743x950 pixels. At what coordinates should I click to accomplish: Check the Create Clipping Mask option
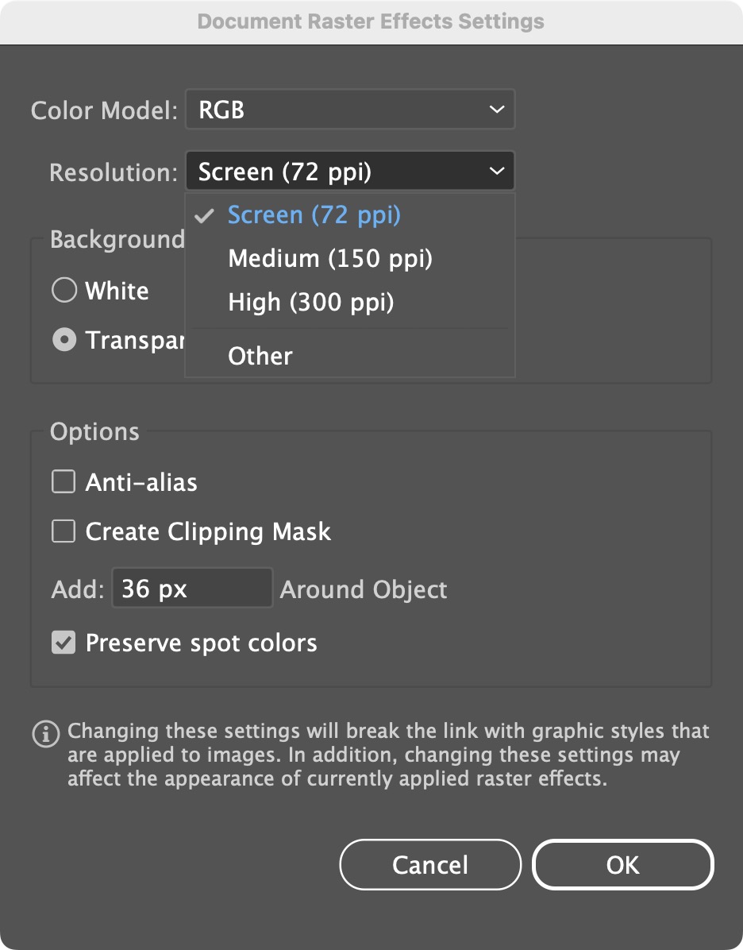tap(64, 531)
